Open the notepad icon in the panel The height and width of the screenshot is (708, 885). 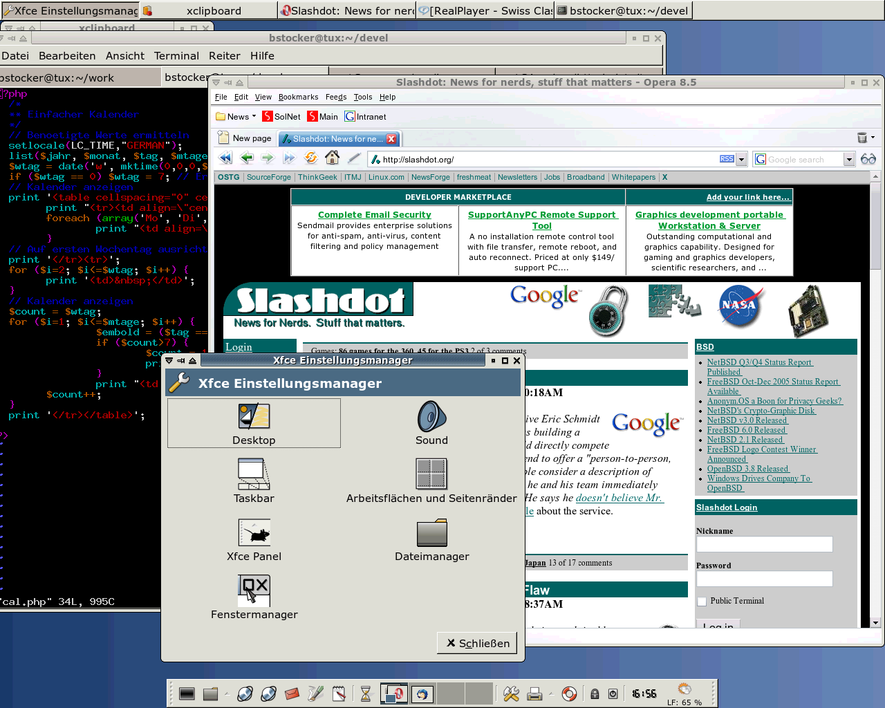[339, 693]
